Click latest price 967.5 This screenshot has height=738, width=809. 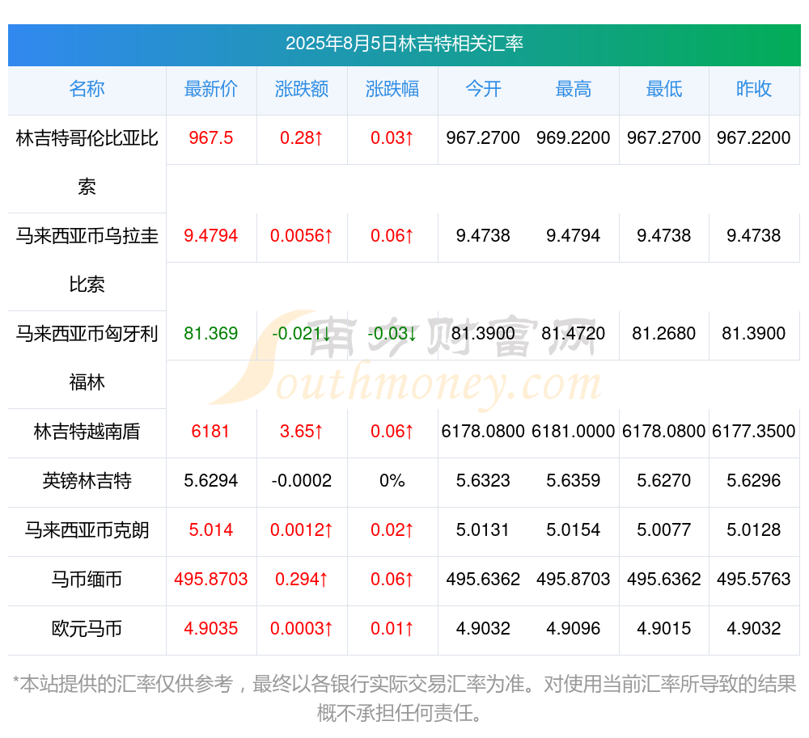[x=211, y=138]
